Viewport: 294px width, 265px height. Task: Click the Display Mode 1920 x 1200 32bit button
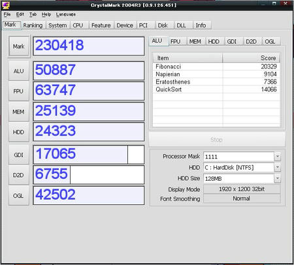tap(242, 189)
